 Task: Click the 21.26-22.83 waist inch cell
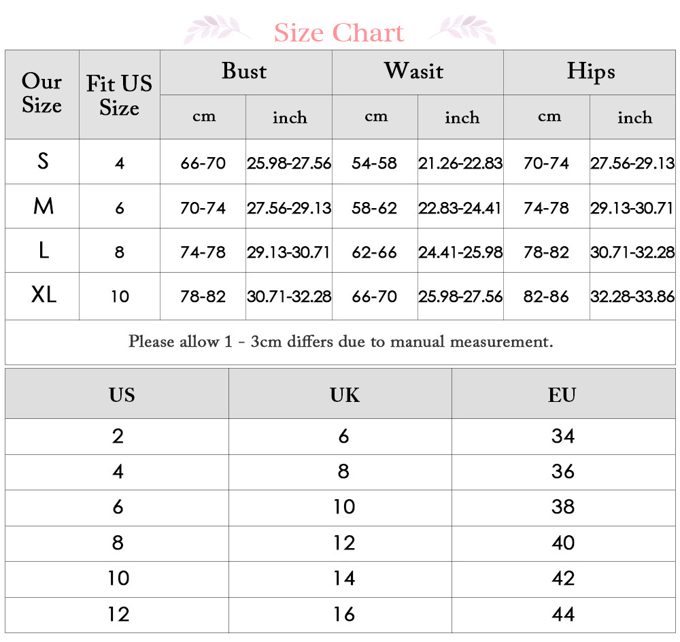coord(460,162)
